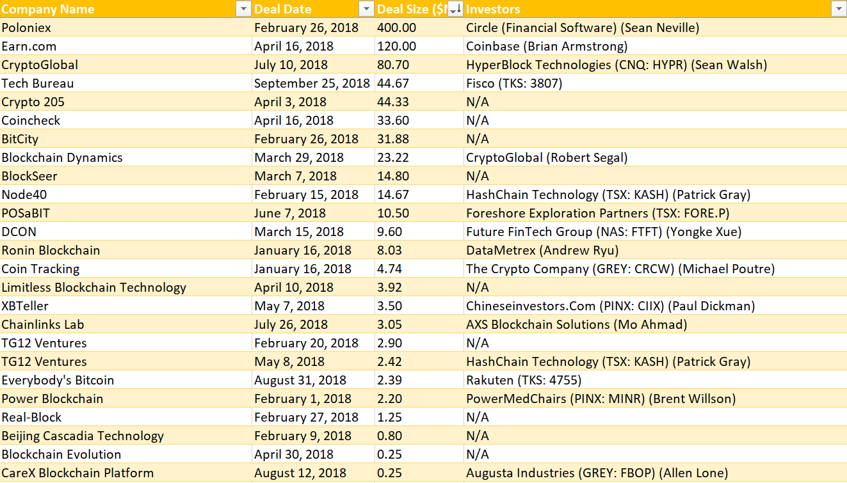Viewport: 847px width, 483px height.
Task: Select the Deal Date header cell
Action: point(314,9)
